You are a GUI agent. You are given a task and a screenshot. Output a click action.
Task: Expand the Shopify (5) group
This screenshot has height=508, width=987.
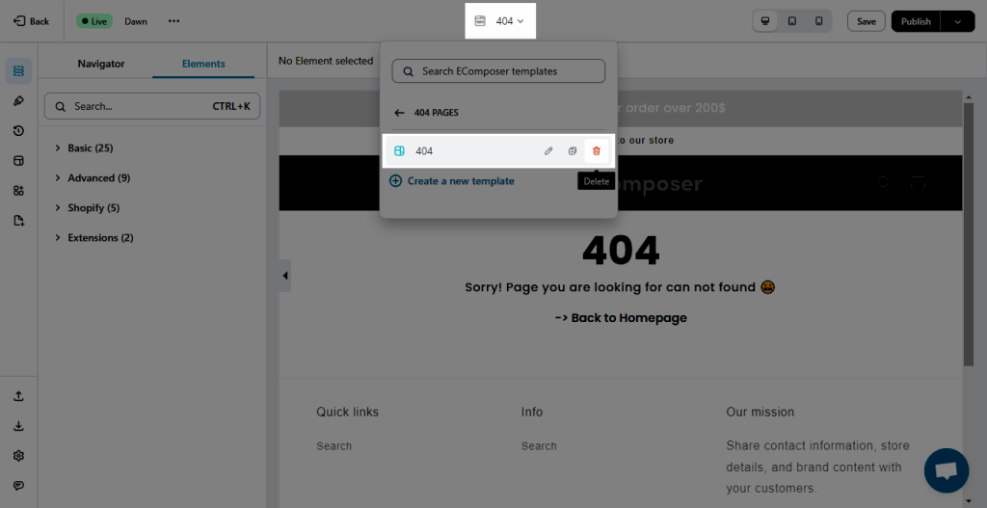click(x=88, y=208)
